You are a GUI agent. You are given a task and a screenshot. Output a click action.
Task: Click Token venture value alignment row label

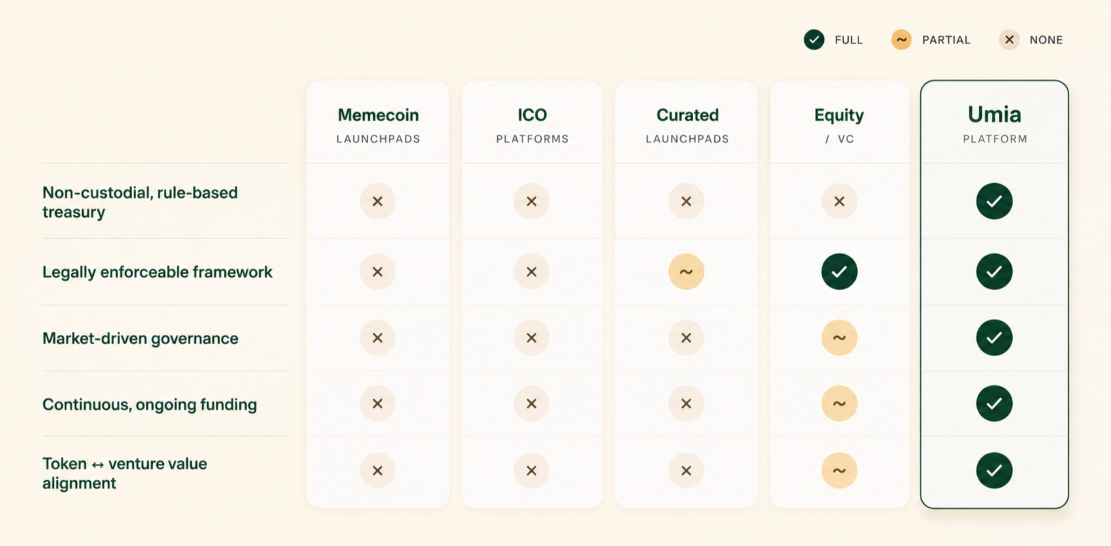124,473
